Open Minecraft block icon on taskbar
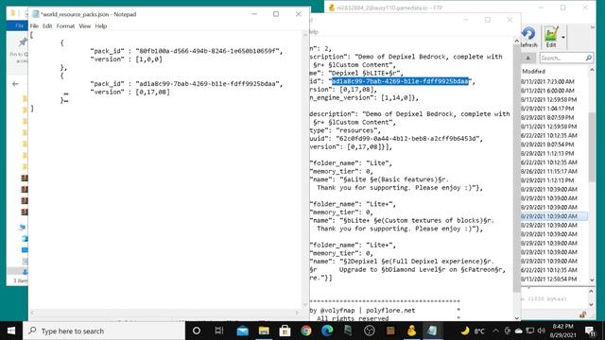The height and width of the screenshot is (340, 605). (390, 331)
